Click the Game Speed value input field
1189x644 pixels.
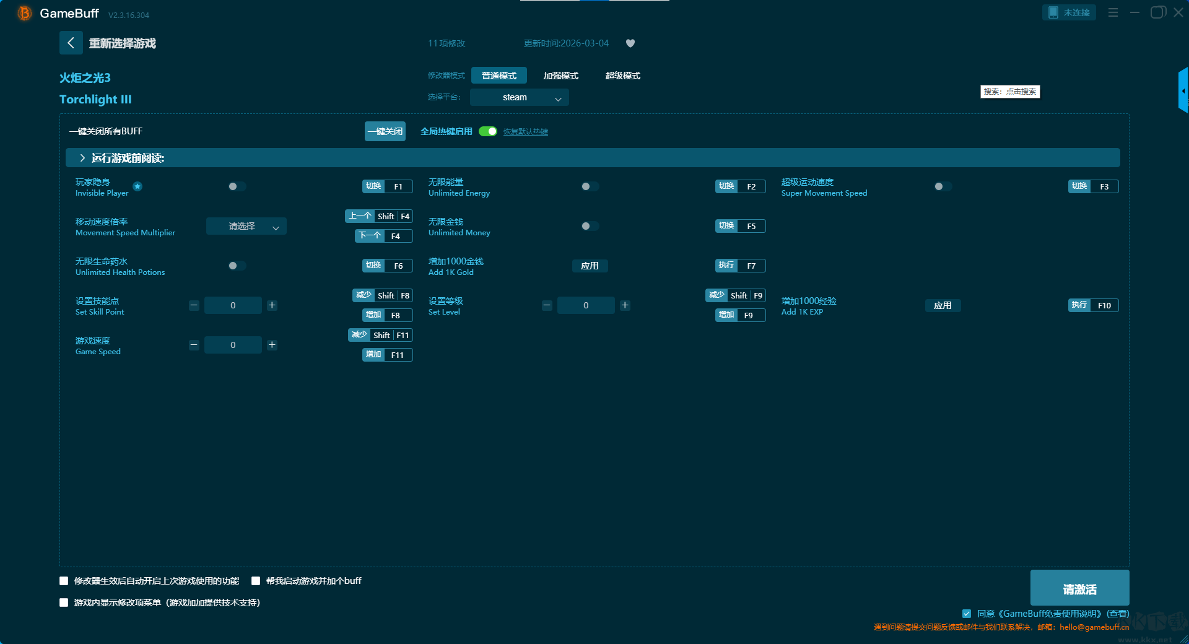233,345
